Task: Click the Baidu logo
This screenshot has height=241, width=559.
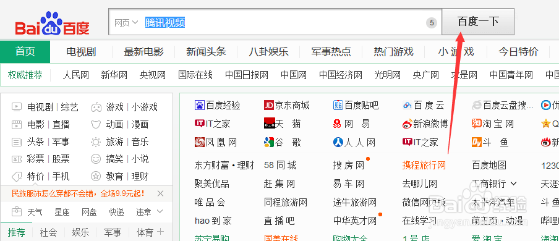Action: point(52,23)
